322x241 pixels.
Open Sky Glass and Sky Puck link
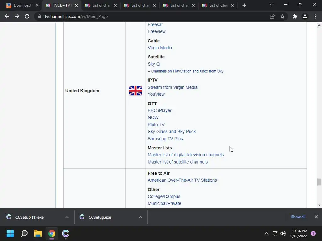pyautogui.click(x=172, y=131)
